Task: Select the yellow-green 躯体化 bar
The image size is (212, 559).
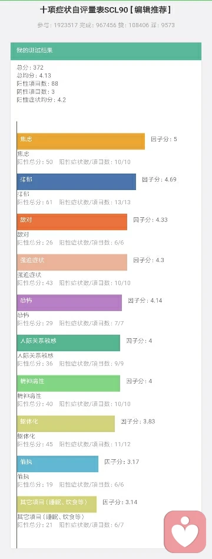Action: pyautogui.click(x=66, y=423)
